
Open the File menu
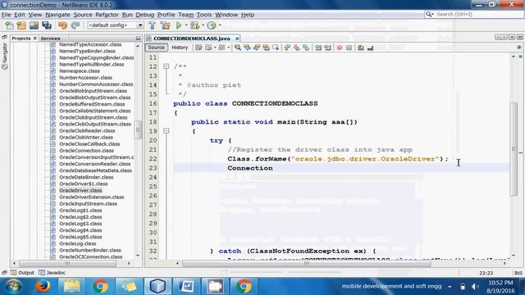(6, 15)
